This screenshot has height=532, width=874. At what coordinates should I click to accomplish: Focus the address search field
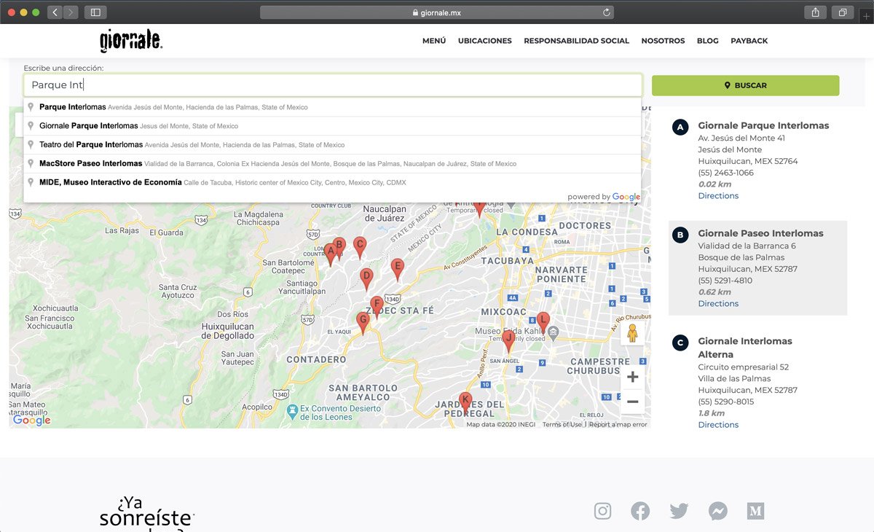click(333, 85)
